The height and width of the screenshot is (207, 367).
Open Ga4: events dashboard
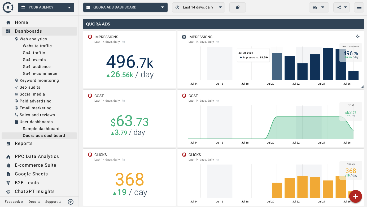(34, 60)
